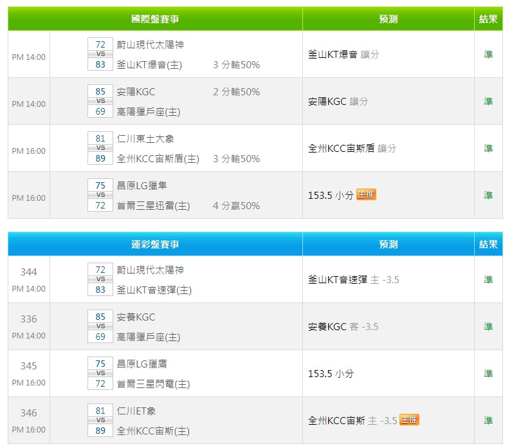Viewport: 505px width, 446px height.
Task: Click the handicap 2 分輸50%
Action: (x=236, y=92)
